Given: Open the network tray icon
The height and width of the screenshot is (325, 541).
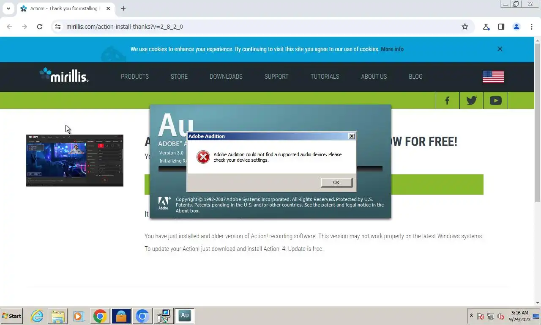Looking at the screenshot, I should coord(491,316).
